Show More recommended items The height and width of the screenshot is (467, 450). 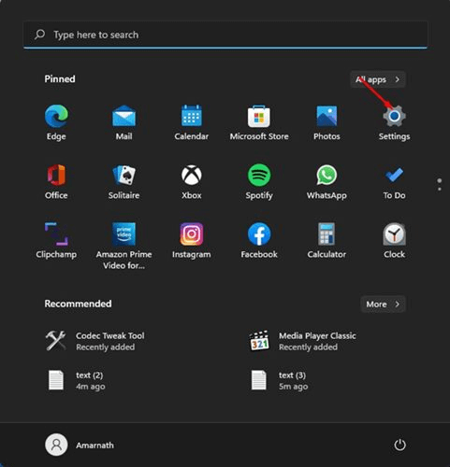coord(383,304)
